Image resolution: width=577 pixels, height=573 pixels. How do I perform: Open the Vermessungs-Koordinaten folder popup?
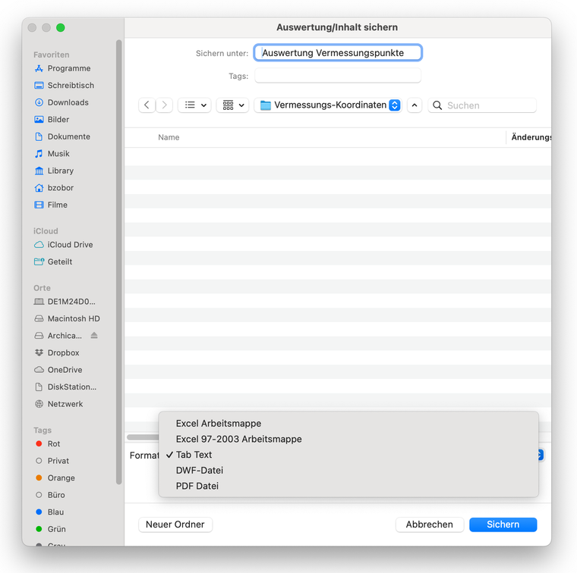pos(328,105)
